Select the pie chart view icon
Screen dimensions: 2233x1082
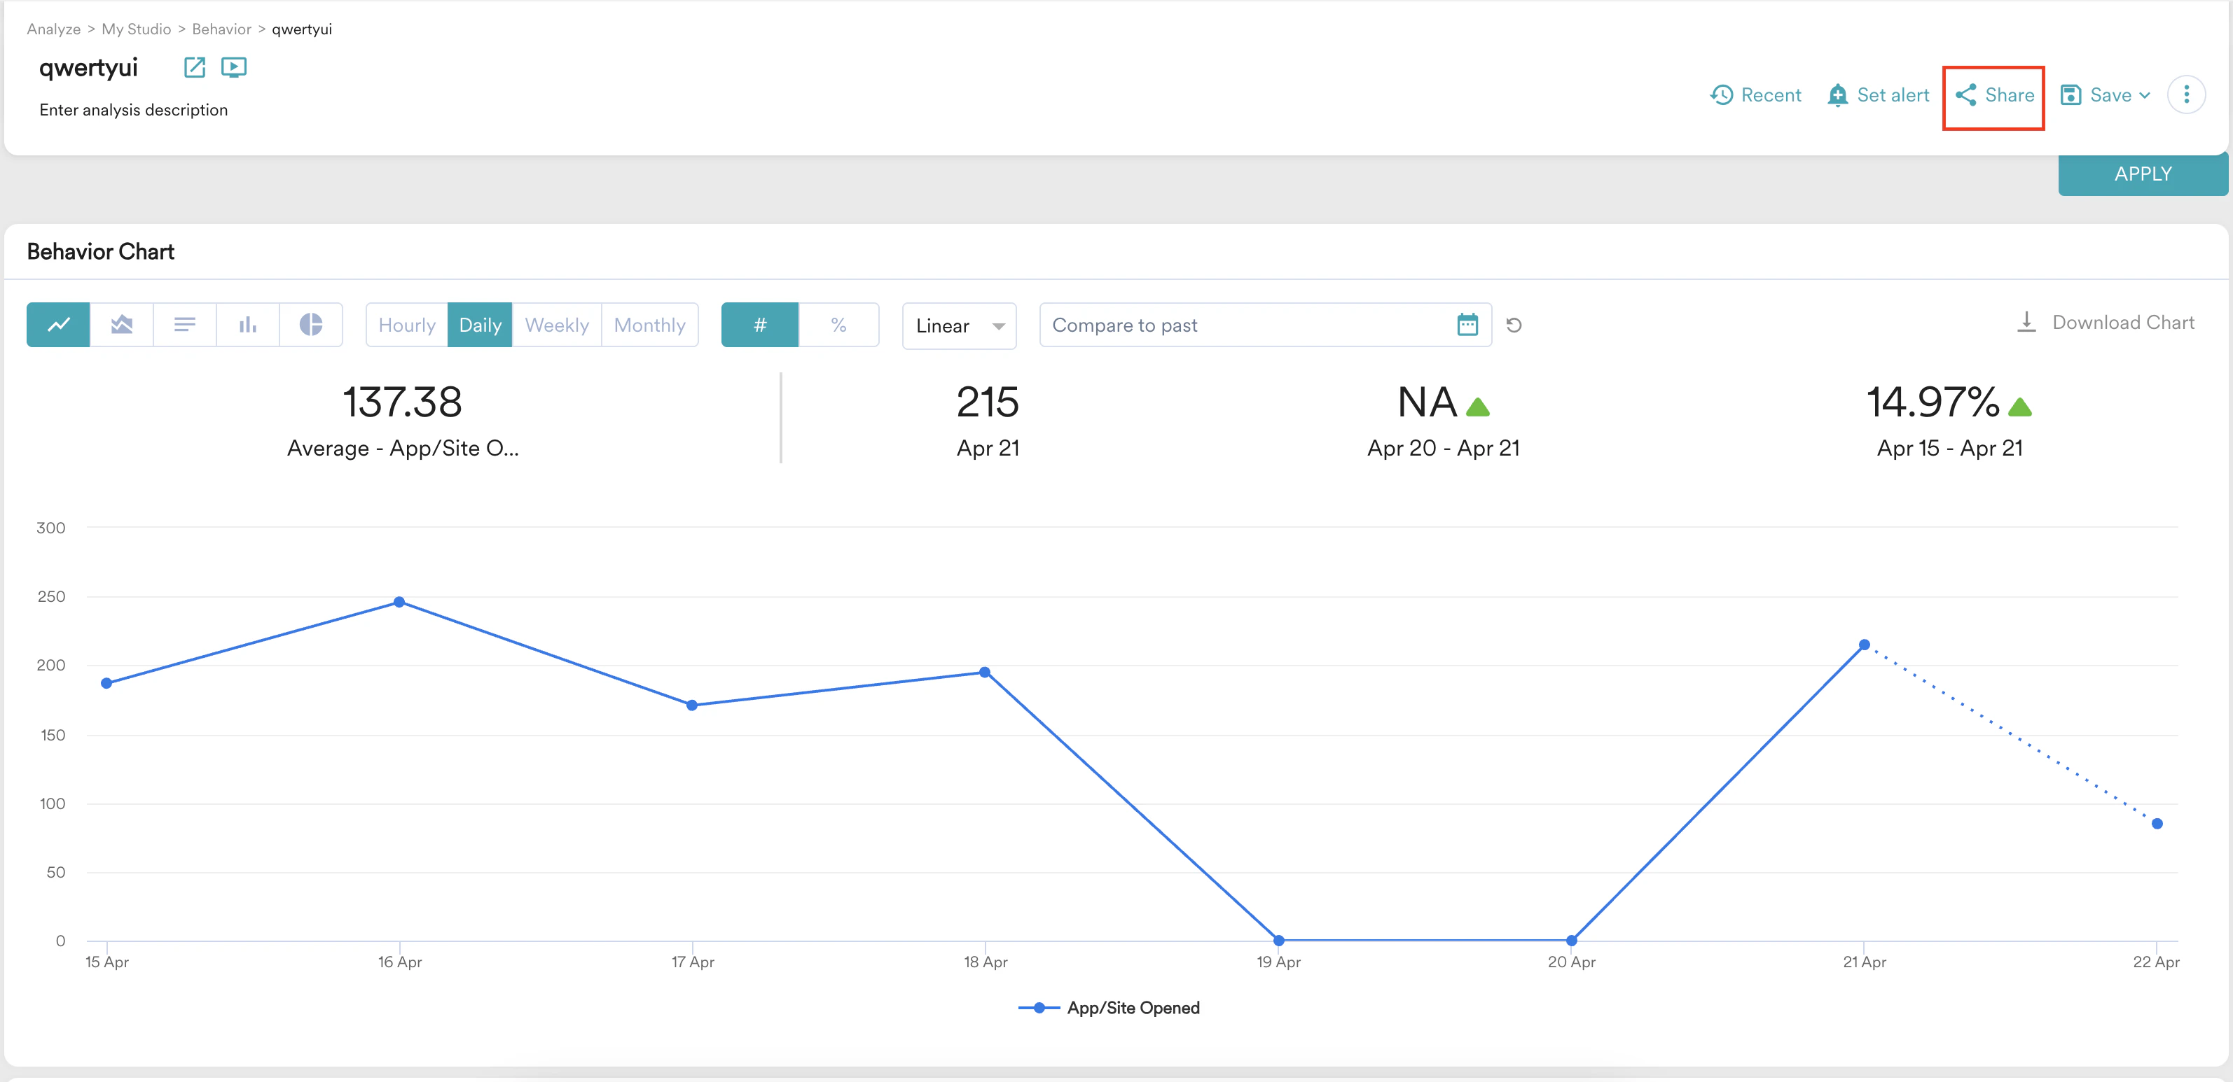[310, 325]
